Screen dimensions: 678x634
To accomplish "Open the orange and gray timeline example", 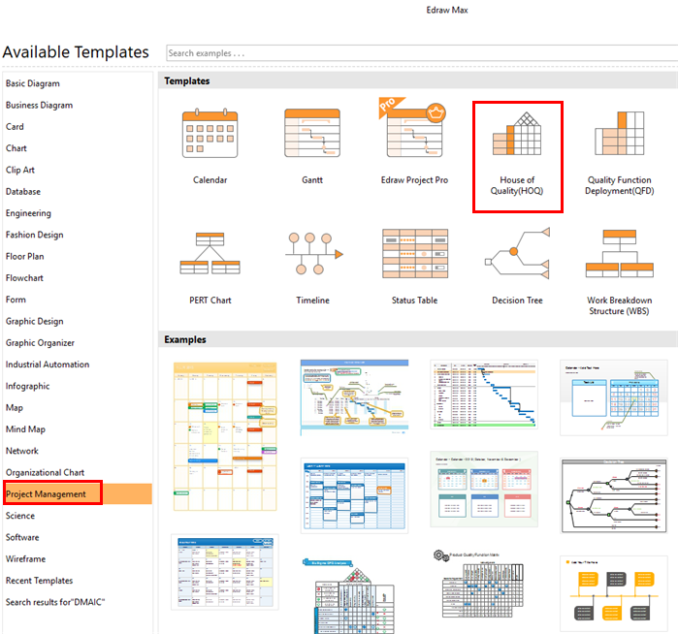I will pyautogui.click(x=614, y=594).
